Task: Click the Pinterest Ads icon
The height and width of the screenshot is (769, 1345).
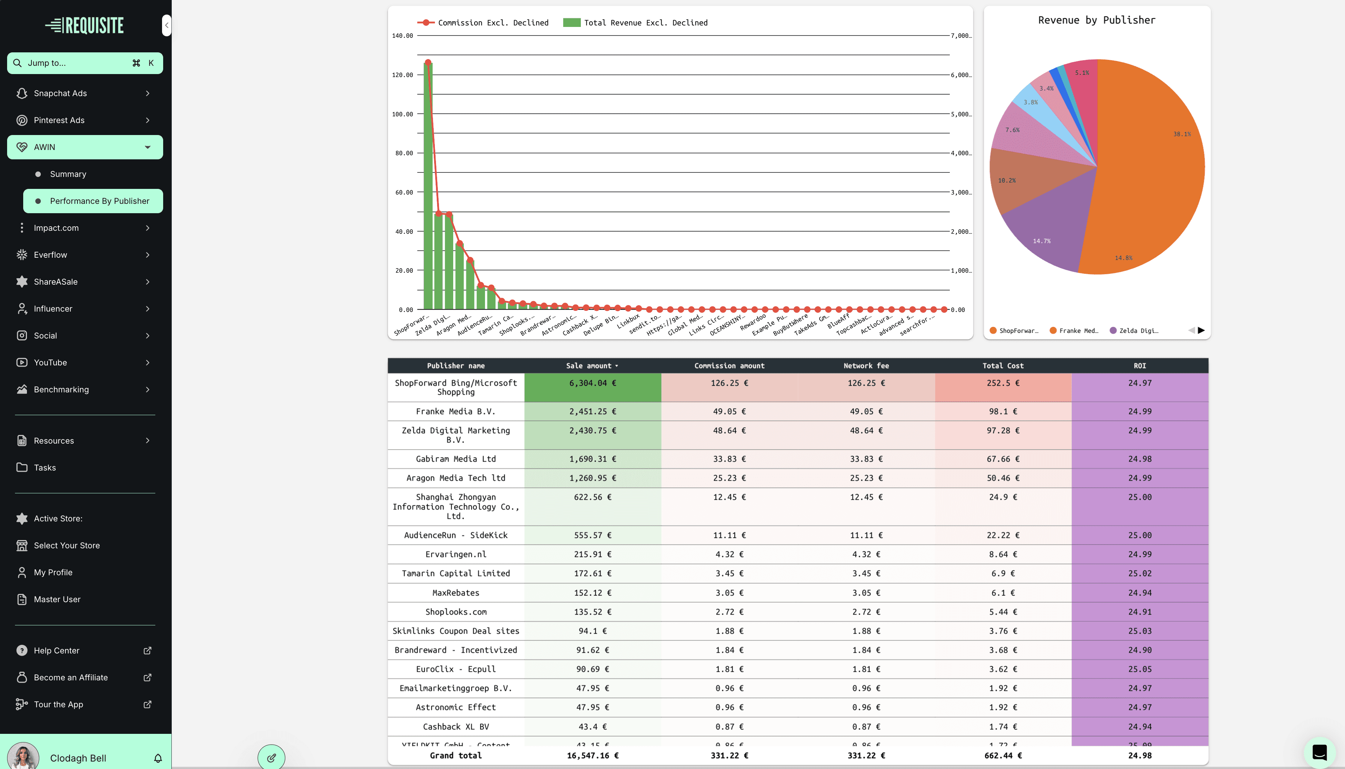Action: pyautogui.click(x=22, y=120)
